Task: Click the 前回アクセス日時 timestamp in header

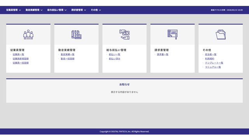Action: coord(227,10)
